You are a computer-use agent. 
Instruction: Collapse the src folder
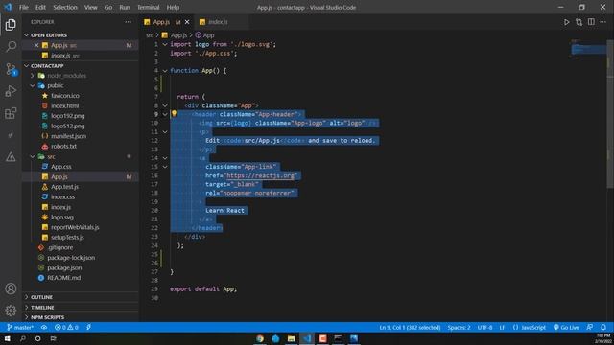coord(51,156)
